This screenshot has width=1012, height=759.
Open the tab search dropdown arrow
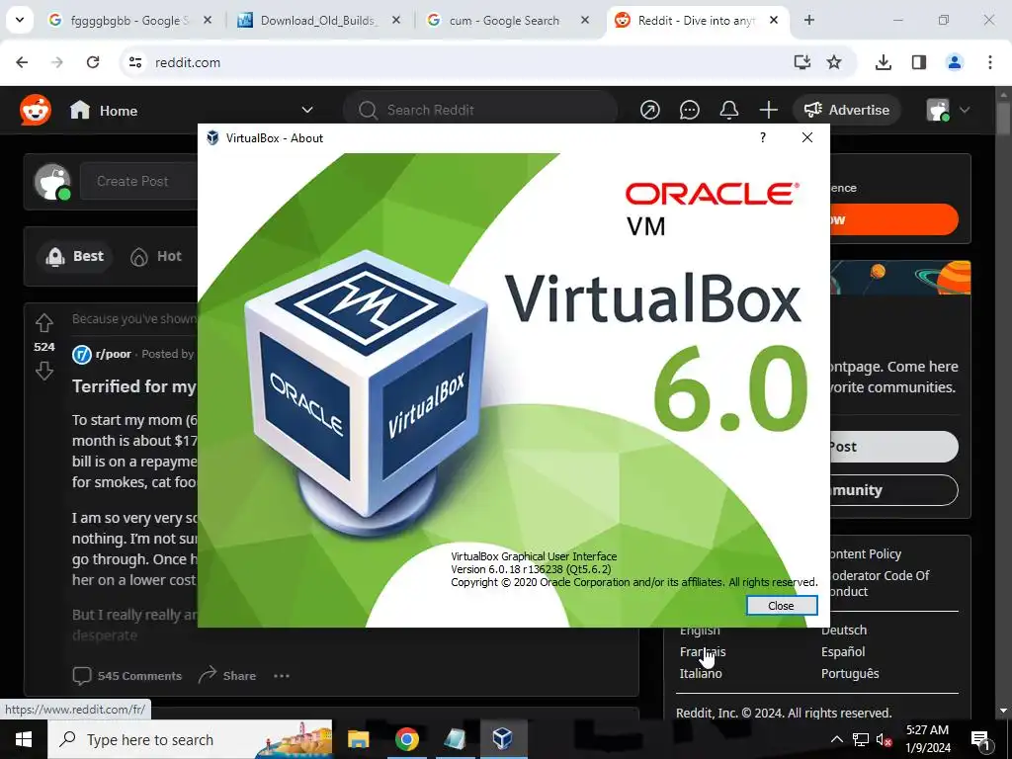click(20, 20)
